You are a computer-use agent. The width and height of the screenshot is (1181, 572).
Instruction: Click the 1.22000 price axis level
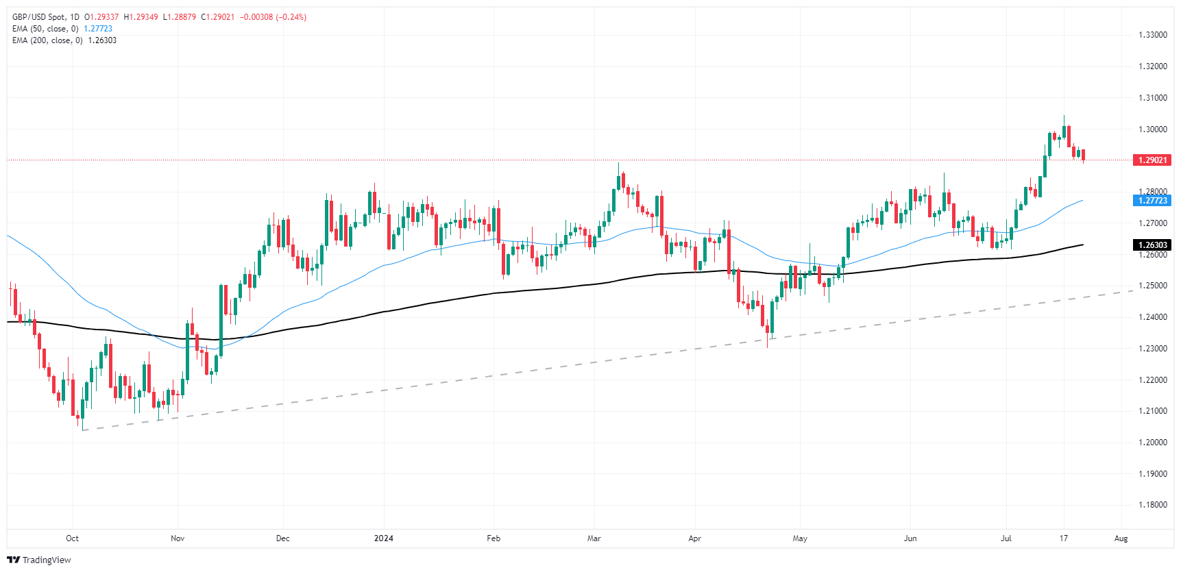1152,380
